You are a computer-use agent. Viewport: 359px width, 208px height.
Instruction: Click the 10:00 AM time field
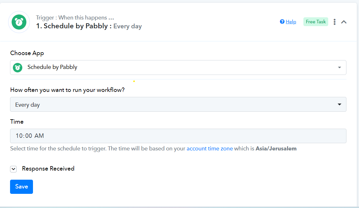[178, 136]
